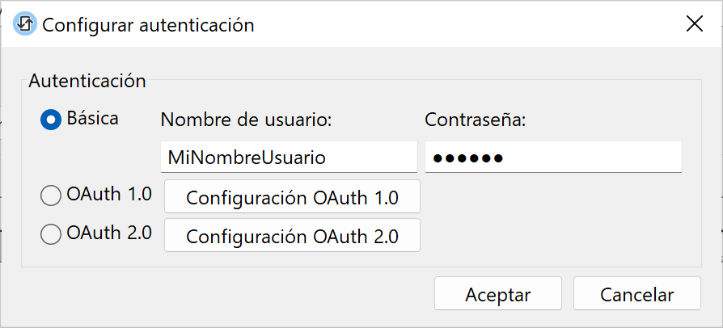Image resolution: width=723 pixels, height=328 pixels.
Task: Click the Configurar autenticación title text
Action: [x=148, y=25]
